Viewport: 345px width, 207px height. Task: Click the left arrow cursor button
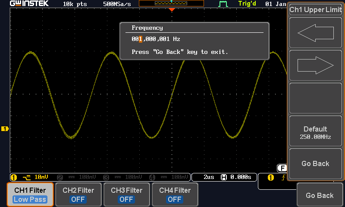tap(316, 33)
